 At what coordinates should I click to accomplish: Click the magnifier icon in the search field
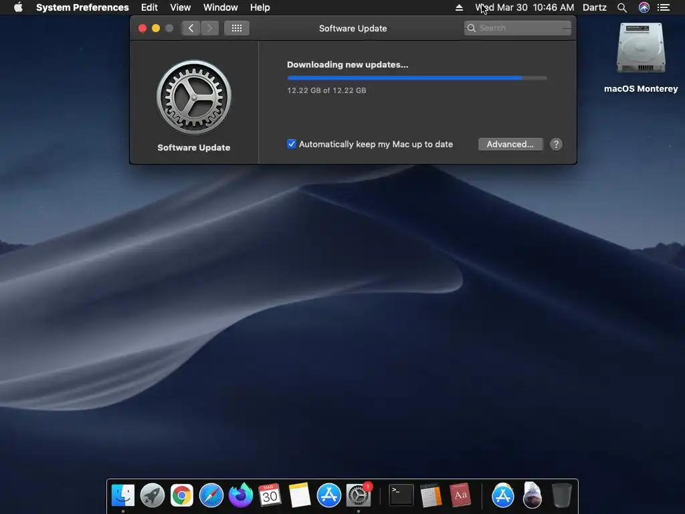coord(472,28)
